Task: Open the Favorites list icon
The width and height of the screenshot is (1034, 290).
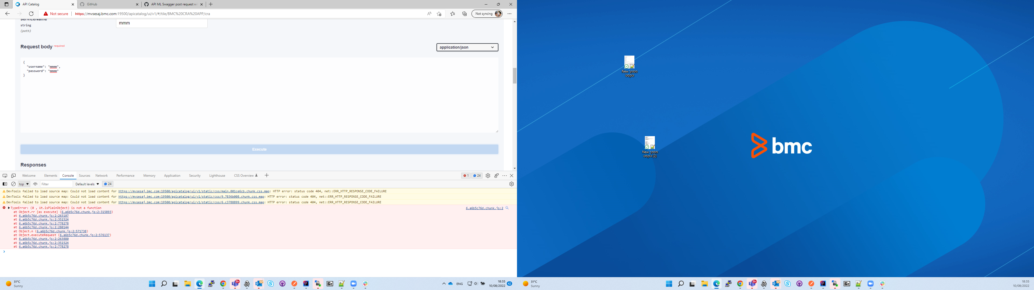Action: (x=453, y=14)
